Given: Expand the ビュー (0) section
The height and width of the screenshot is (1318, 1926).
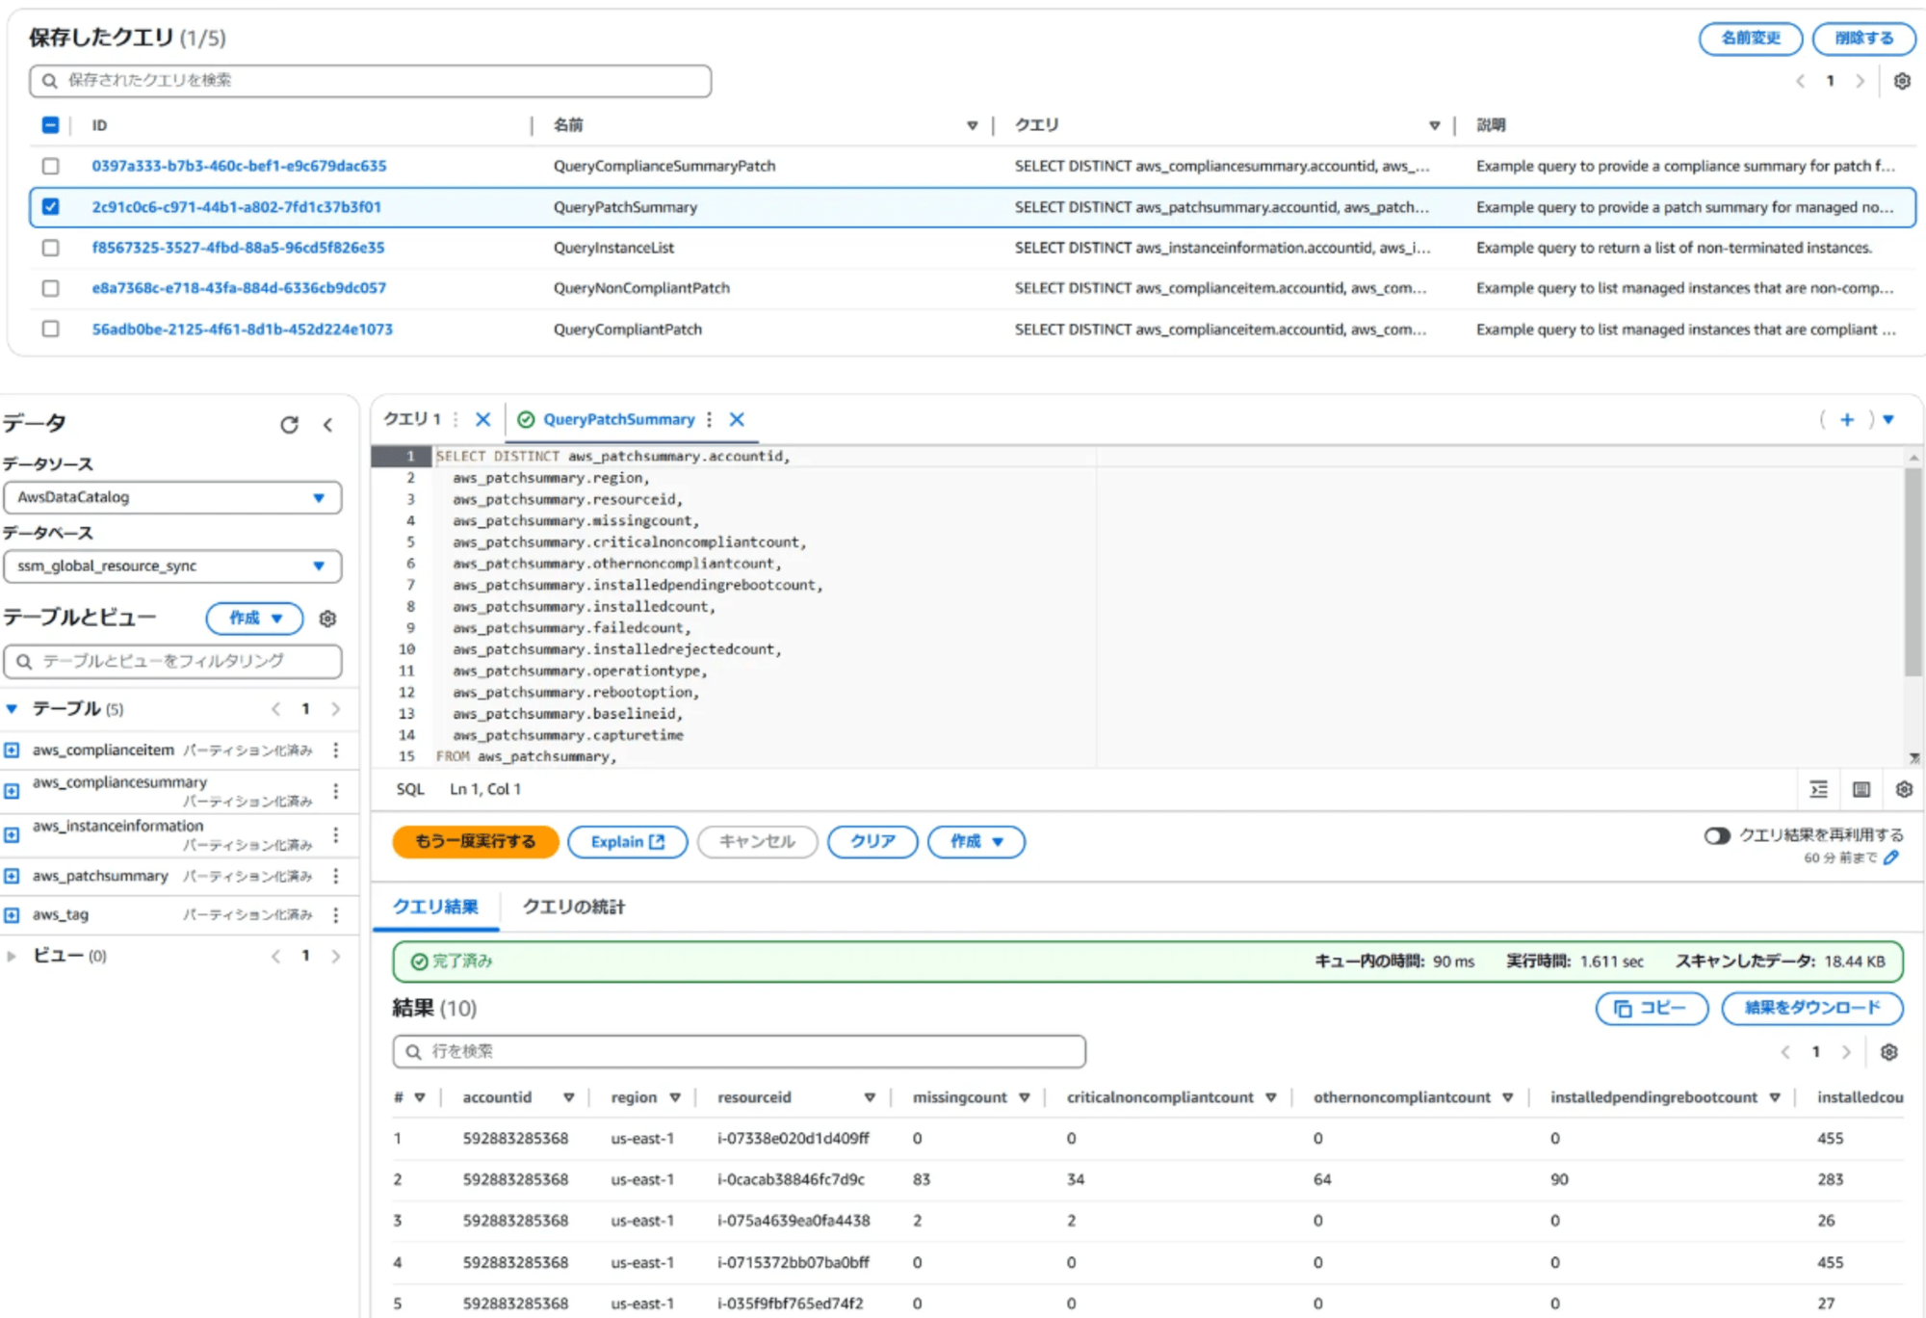Looking at the screenshot, I should [12, 956].
